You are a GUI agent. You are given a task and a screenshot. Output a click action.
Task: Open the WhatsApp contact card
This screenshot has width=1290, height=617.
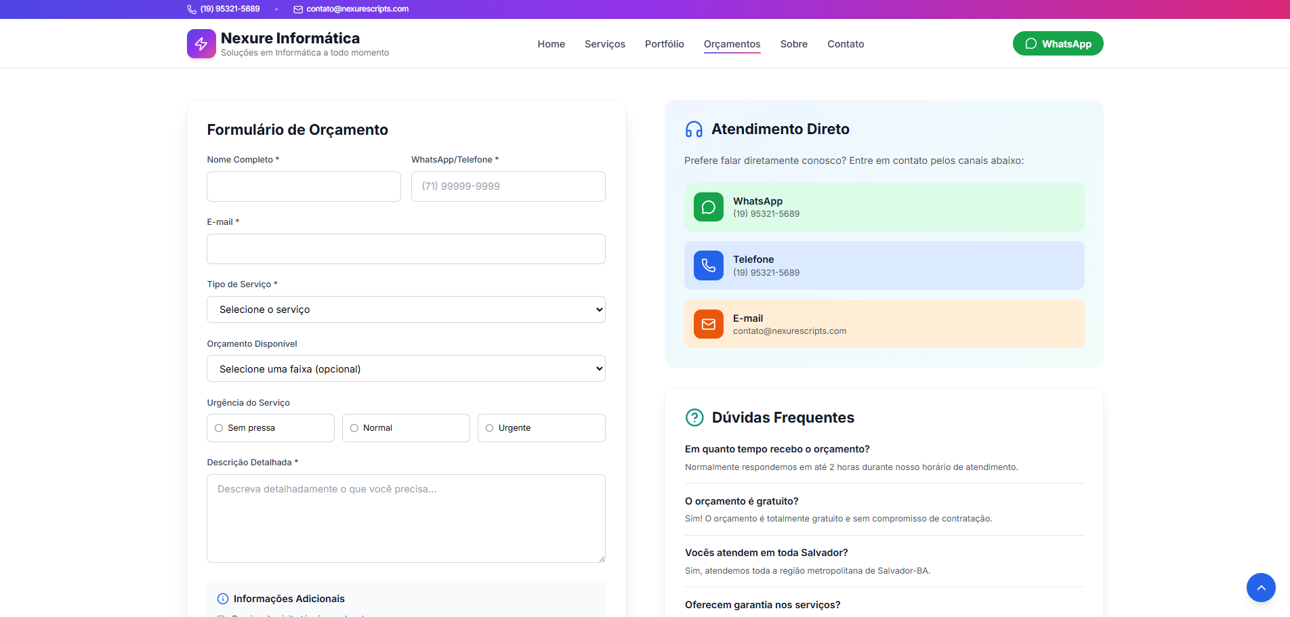click(x=884, y=207)
